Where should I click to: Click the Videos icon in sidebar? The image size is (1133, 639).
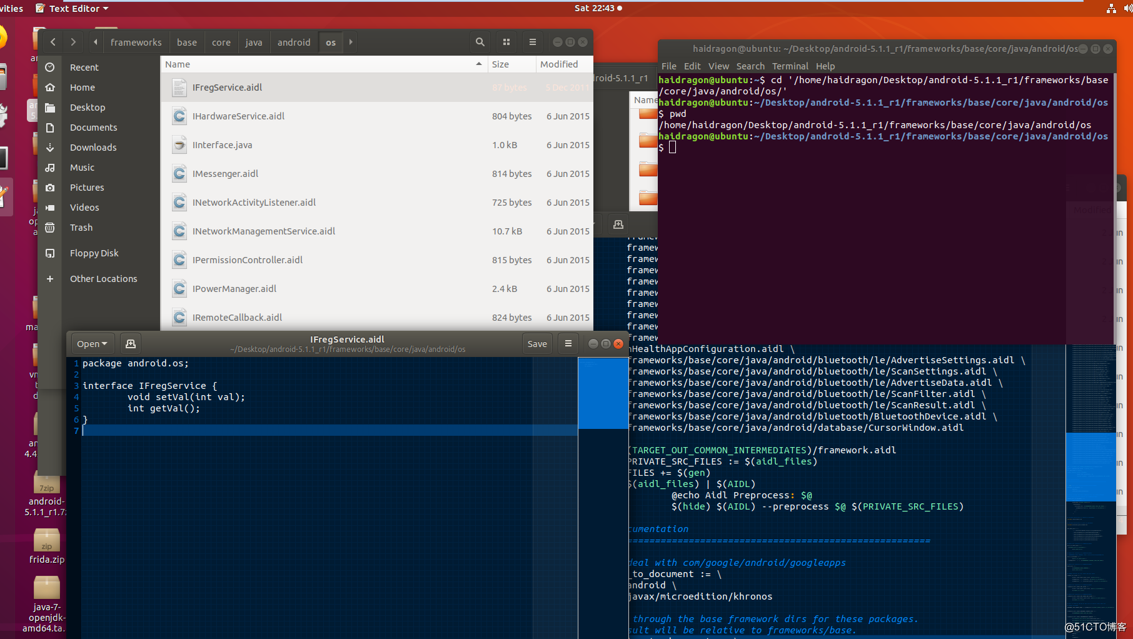[x=50, y=208]
